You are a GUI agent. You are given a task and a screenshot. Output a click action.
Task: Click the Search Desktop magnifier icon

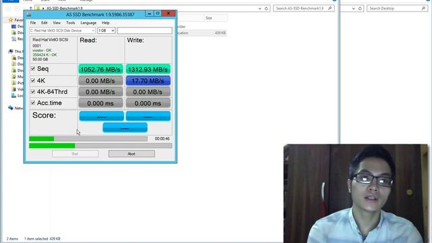(423, 9)
